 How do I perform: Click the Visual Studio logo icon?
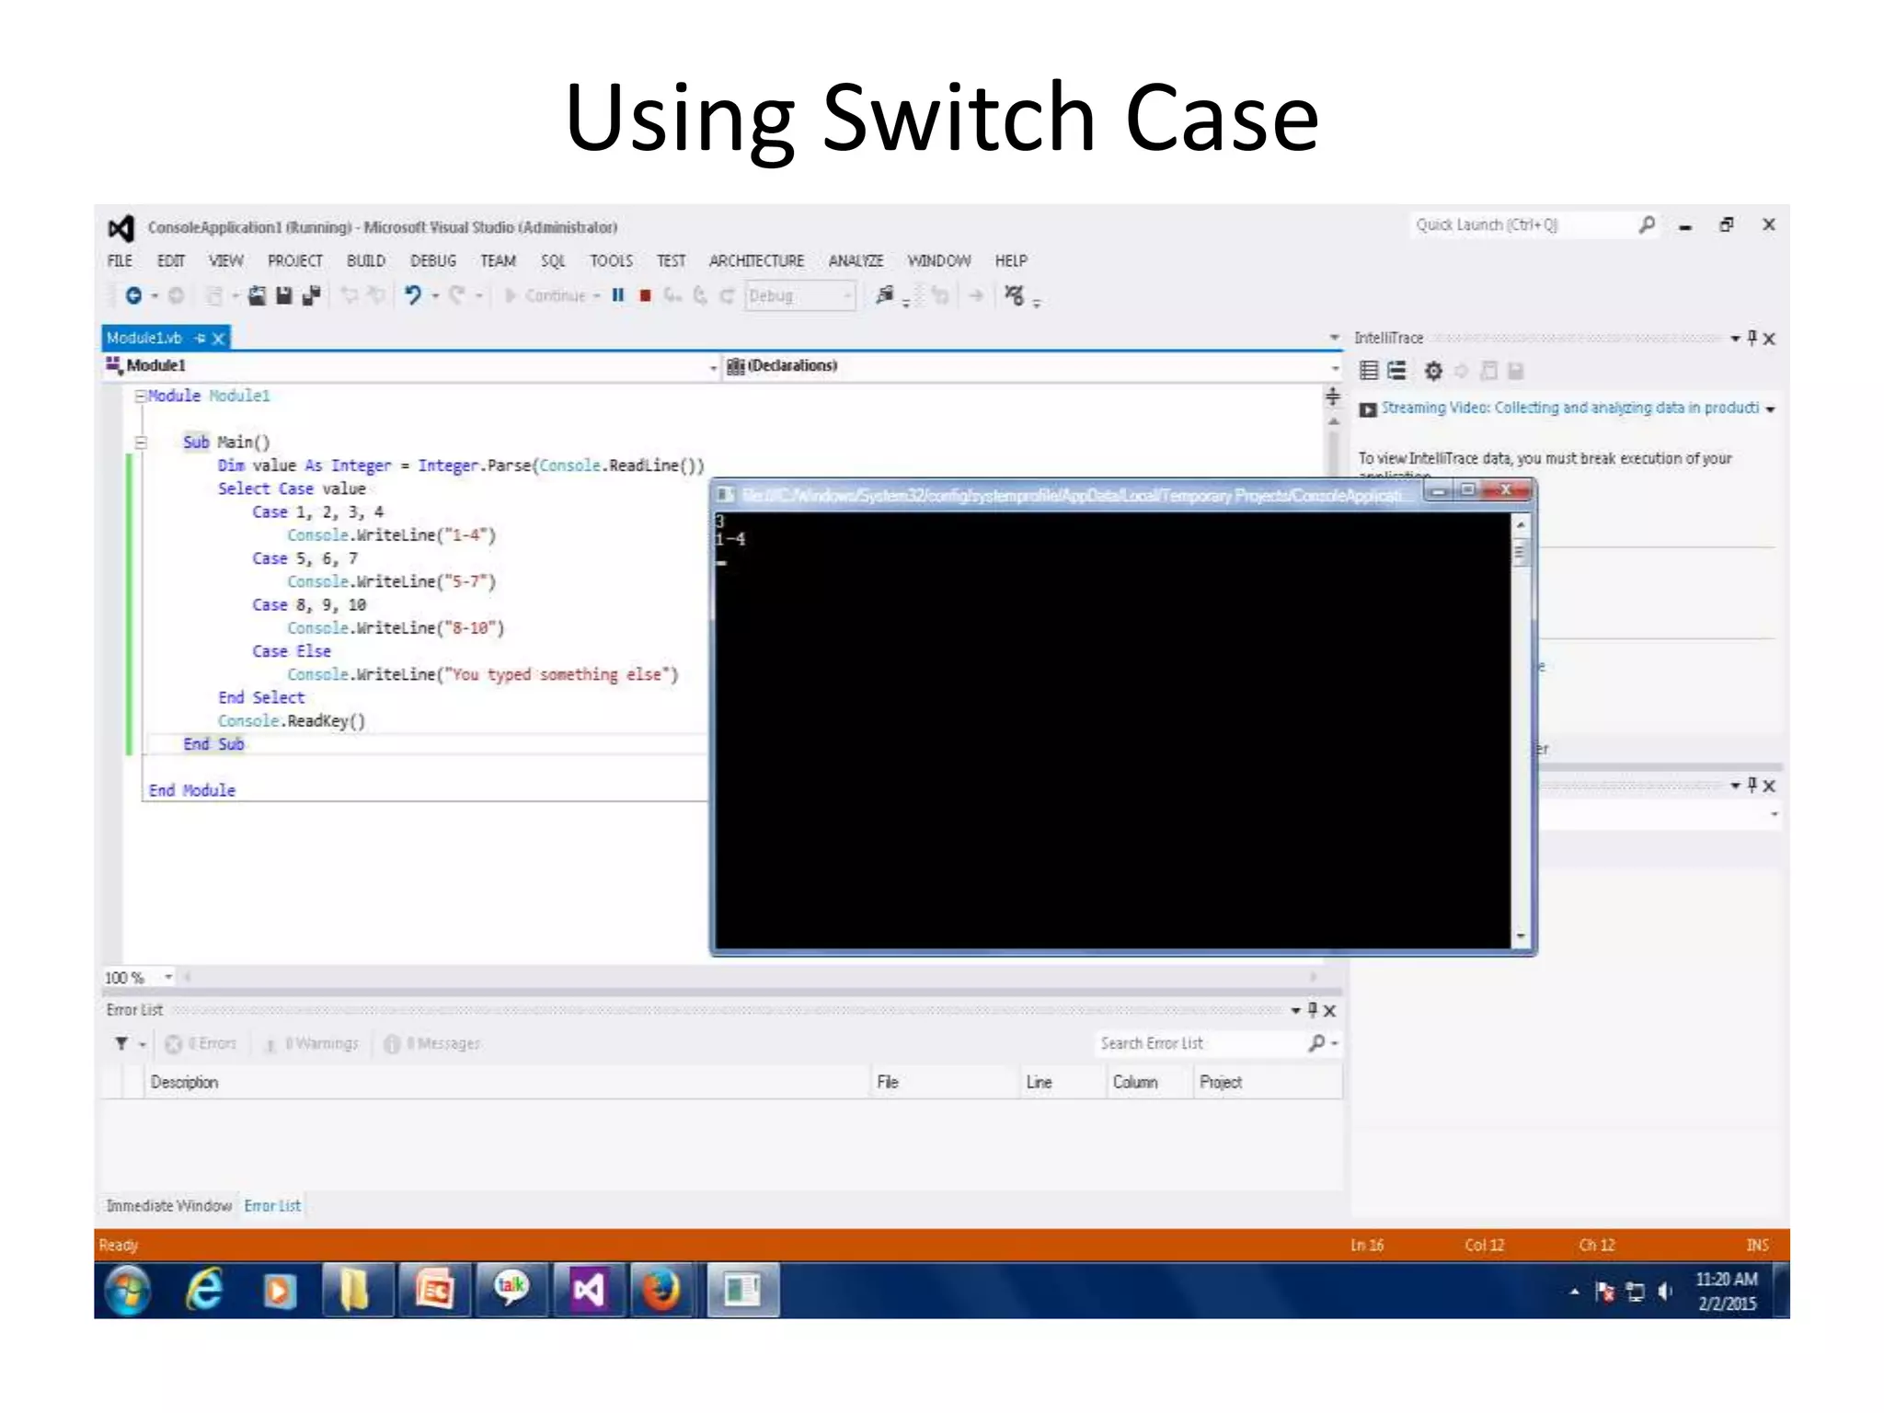tap(121, 227)
